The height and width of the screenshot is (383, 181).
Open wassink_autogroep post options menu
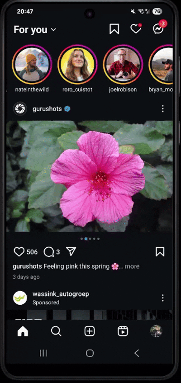coord(163,298)
